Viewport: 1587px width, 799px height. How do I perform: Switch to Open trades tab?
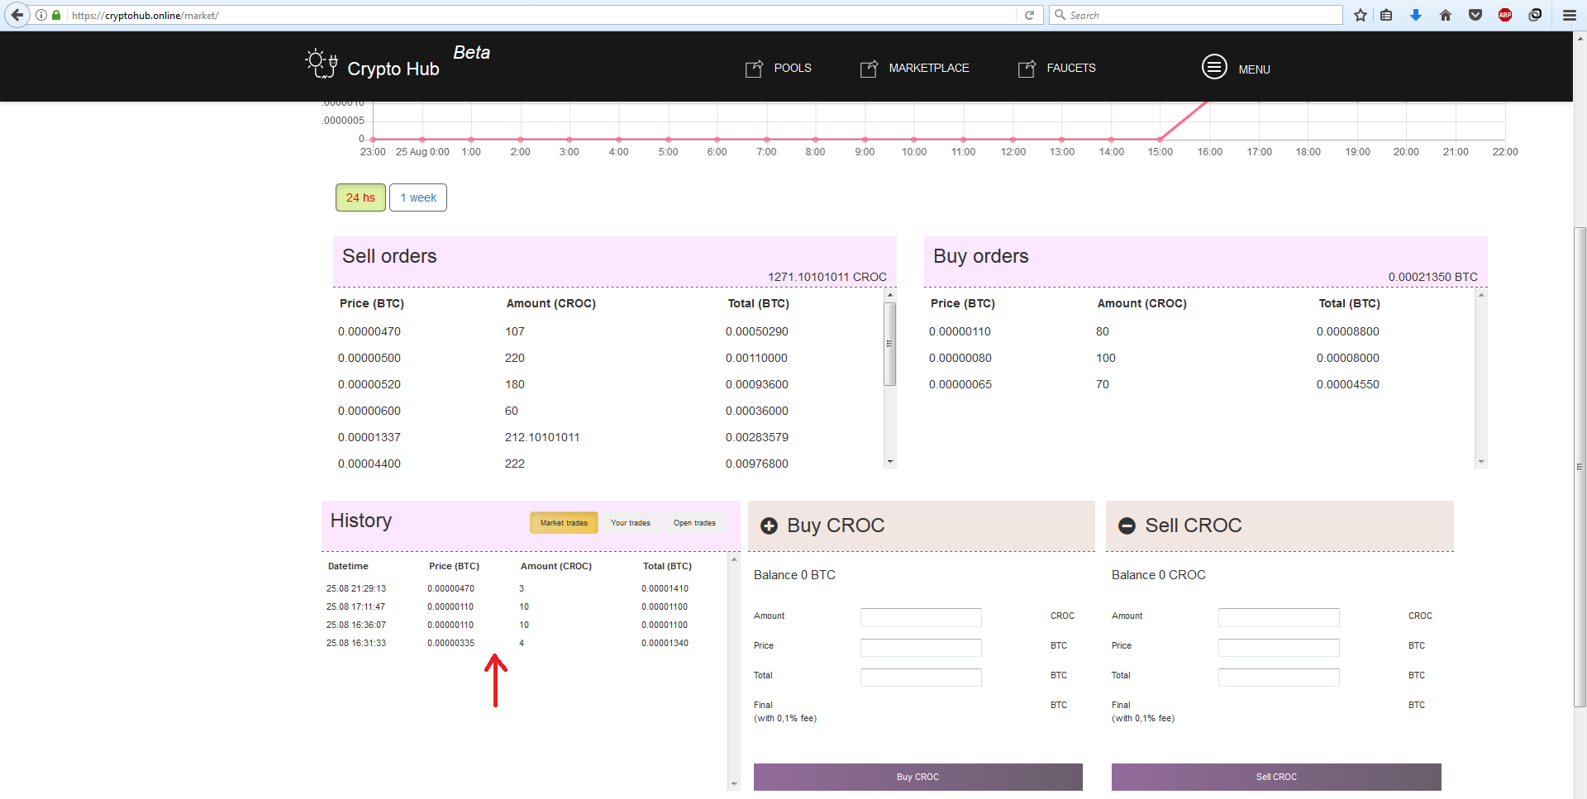(694, 523)
